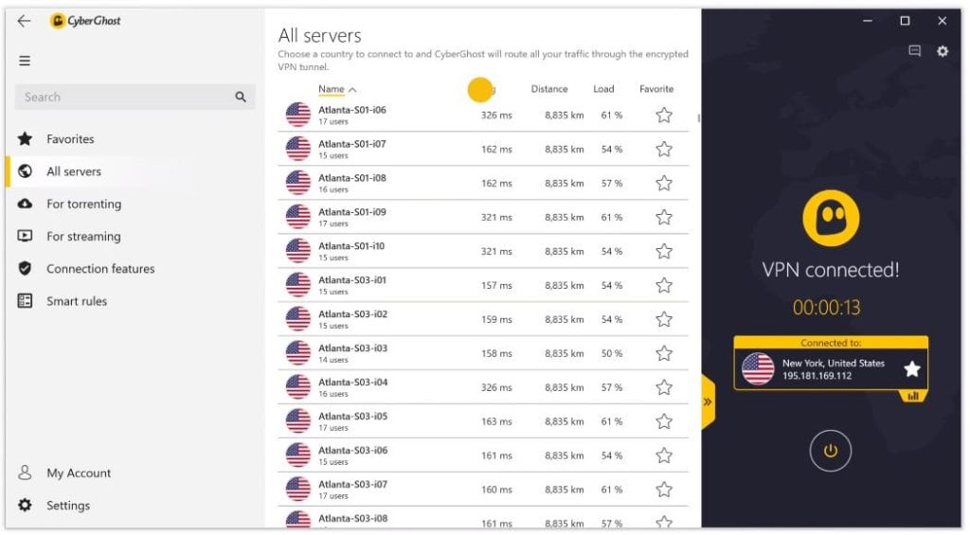Open the notifications message icon
This screenshot has width=970, height=535.
click(914, 51)
